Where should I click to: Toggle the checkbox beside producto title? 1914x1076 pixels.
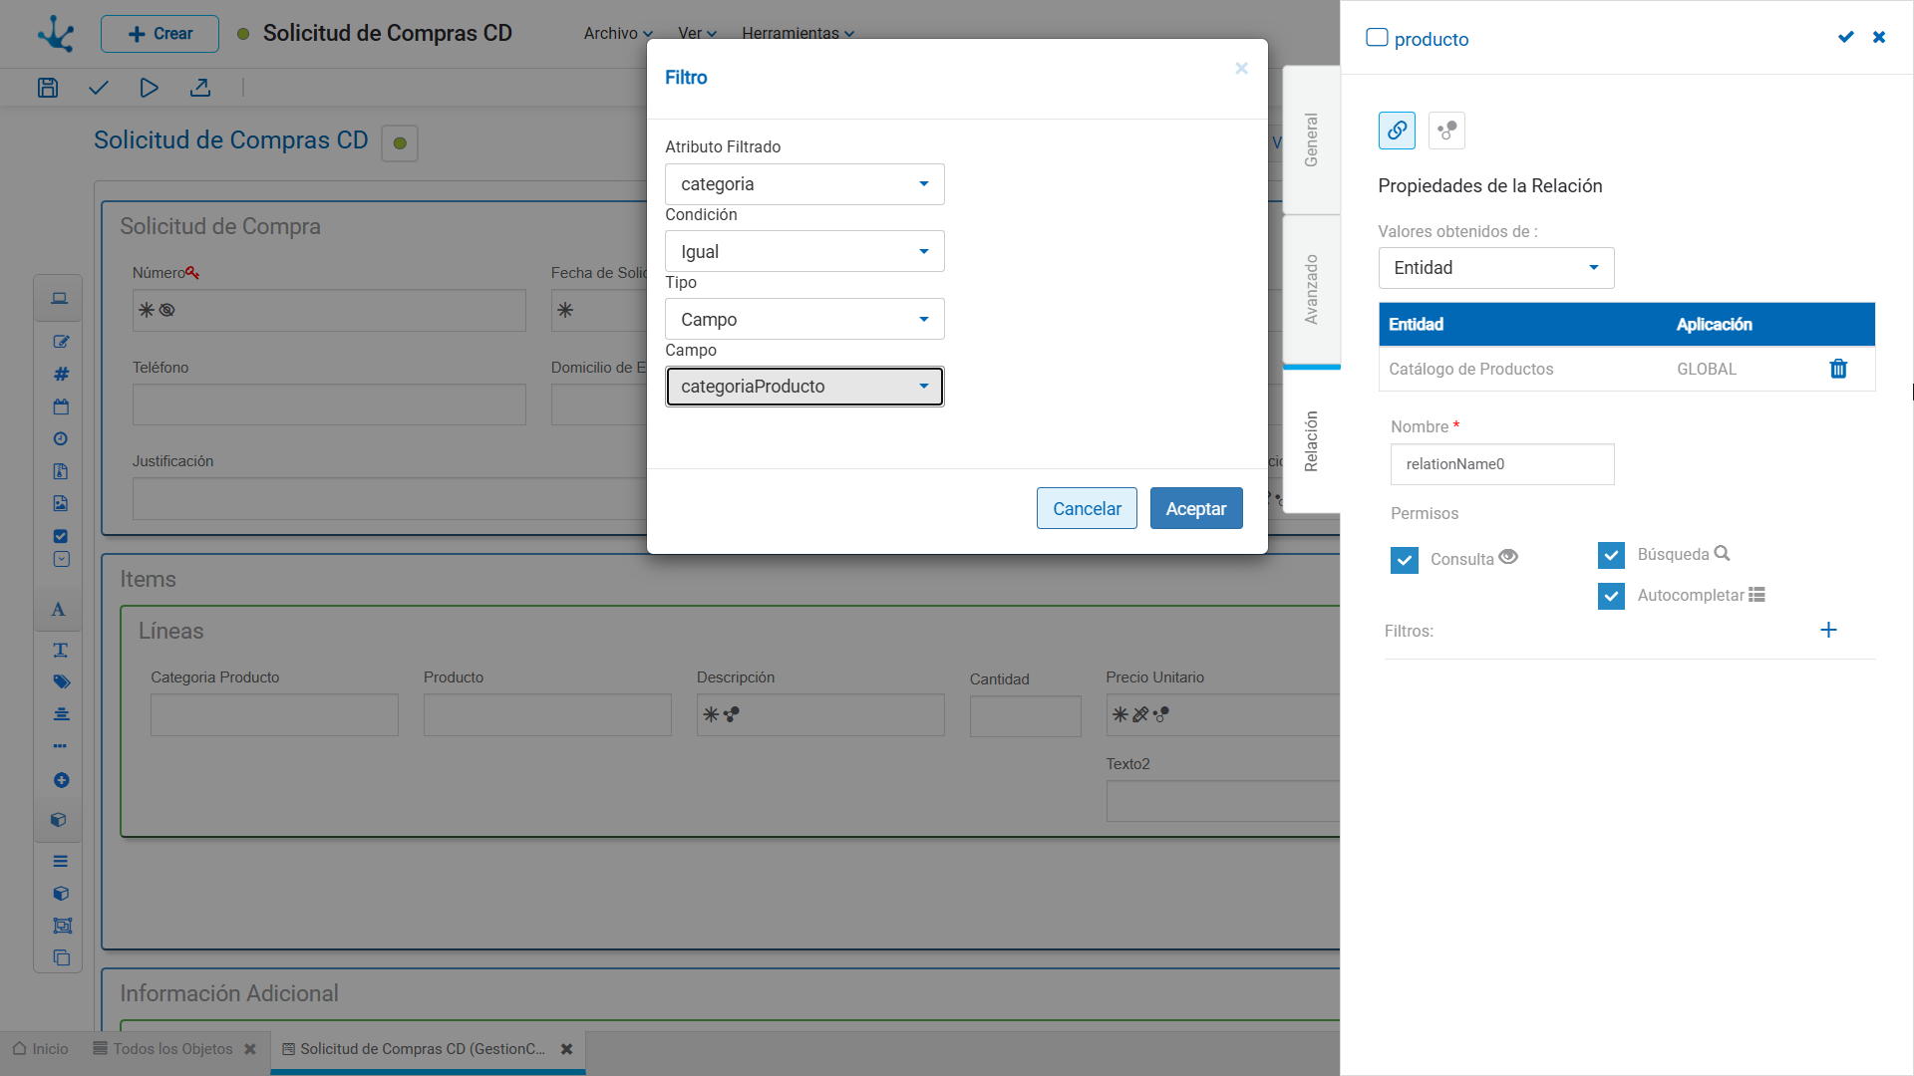(1377, 38)
